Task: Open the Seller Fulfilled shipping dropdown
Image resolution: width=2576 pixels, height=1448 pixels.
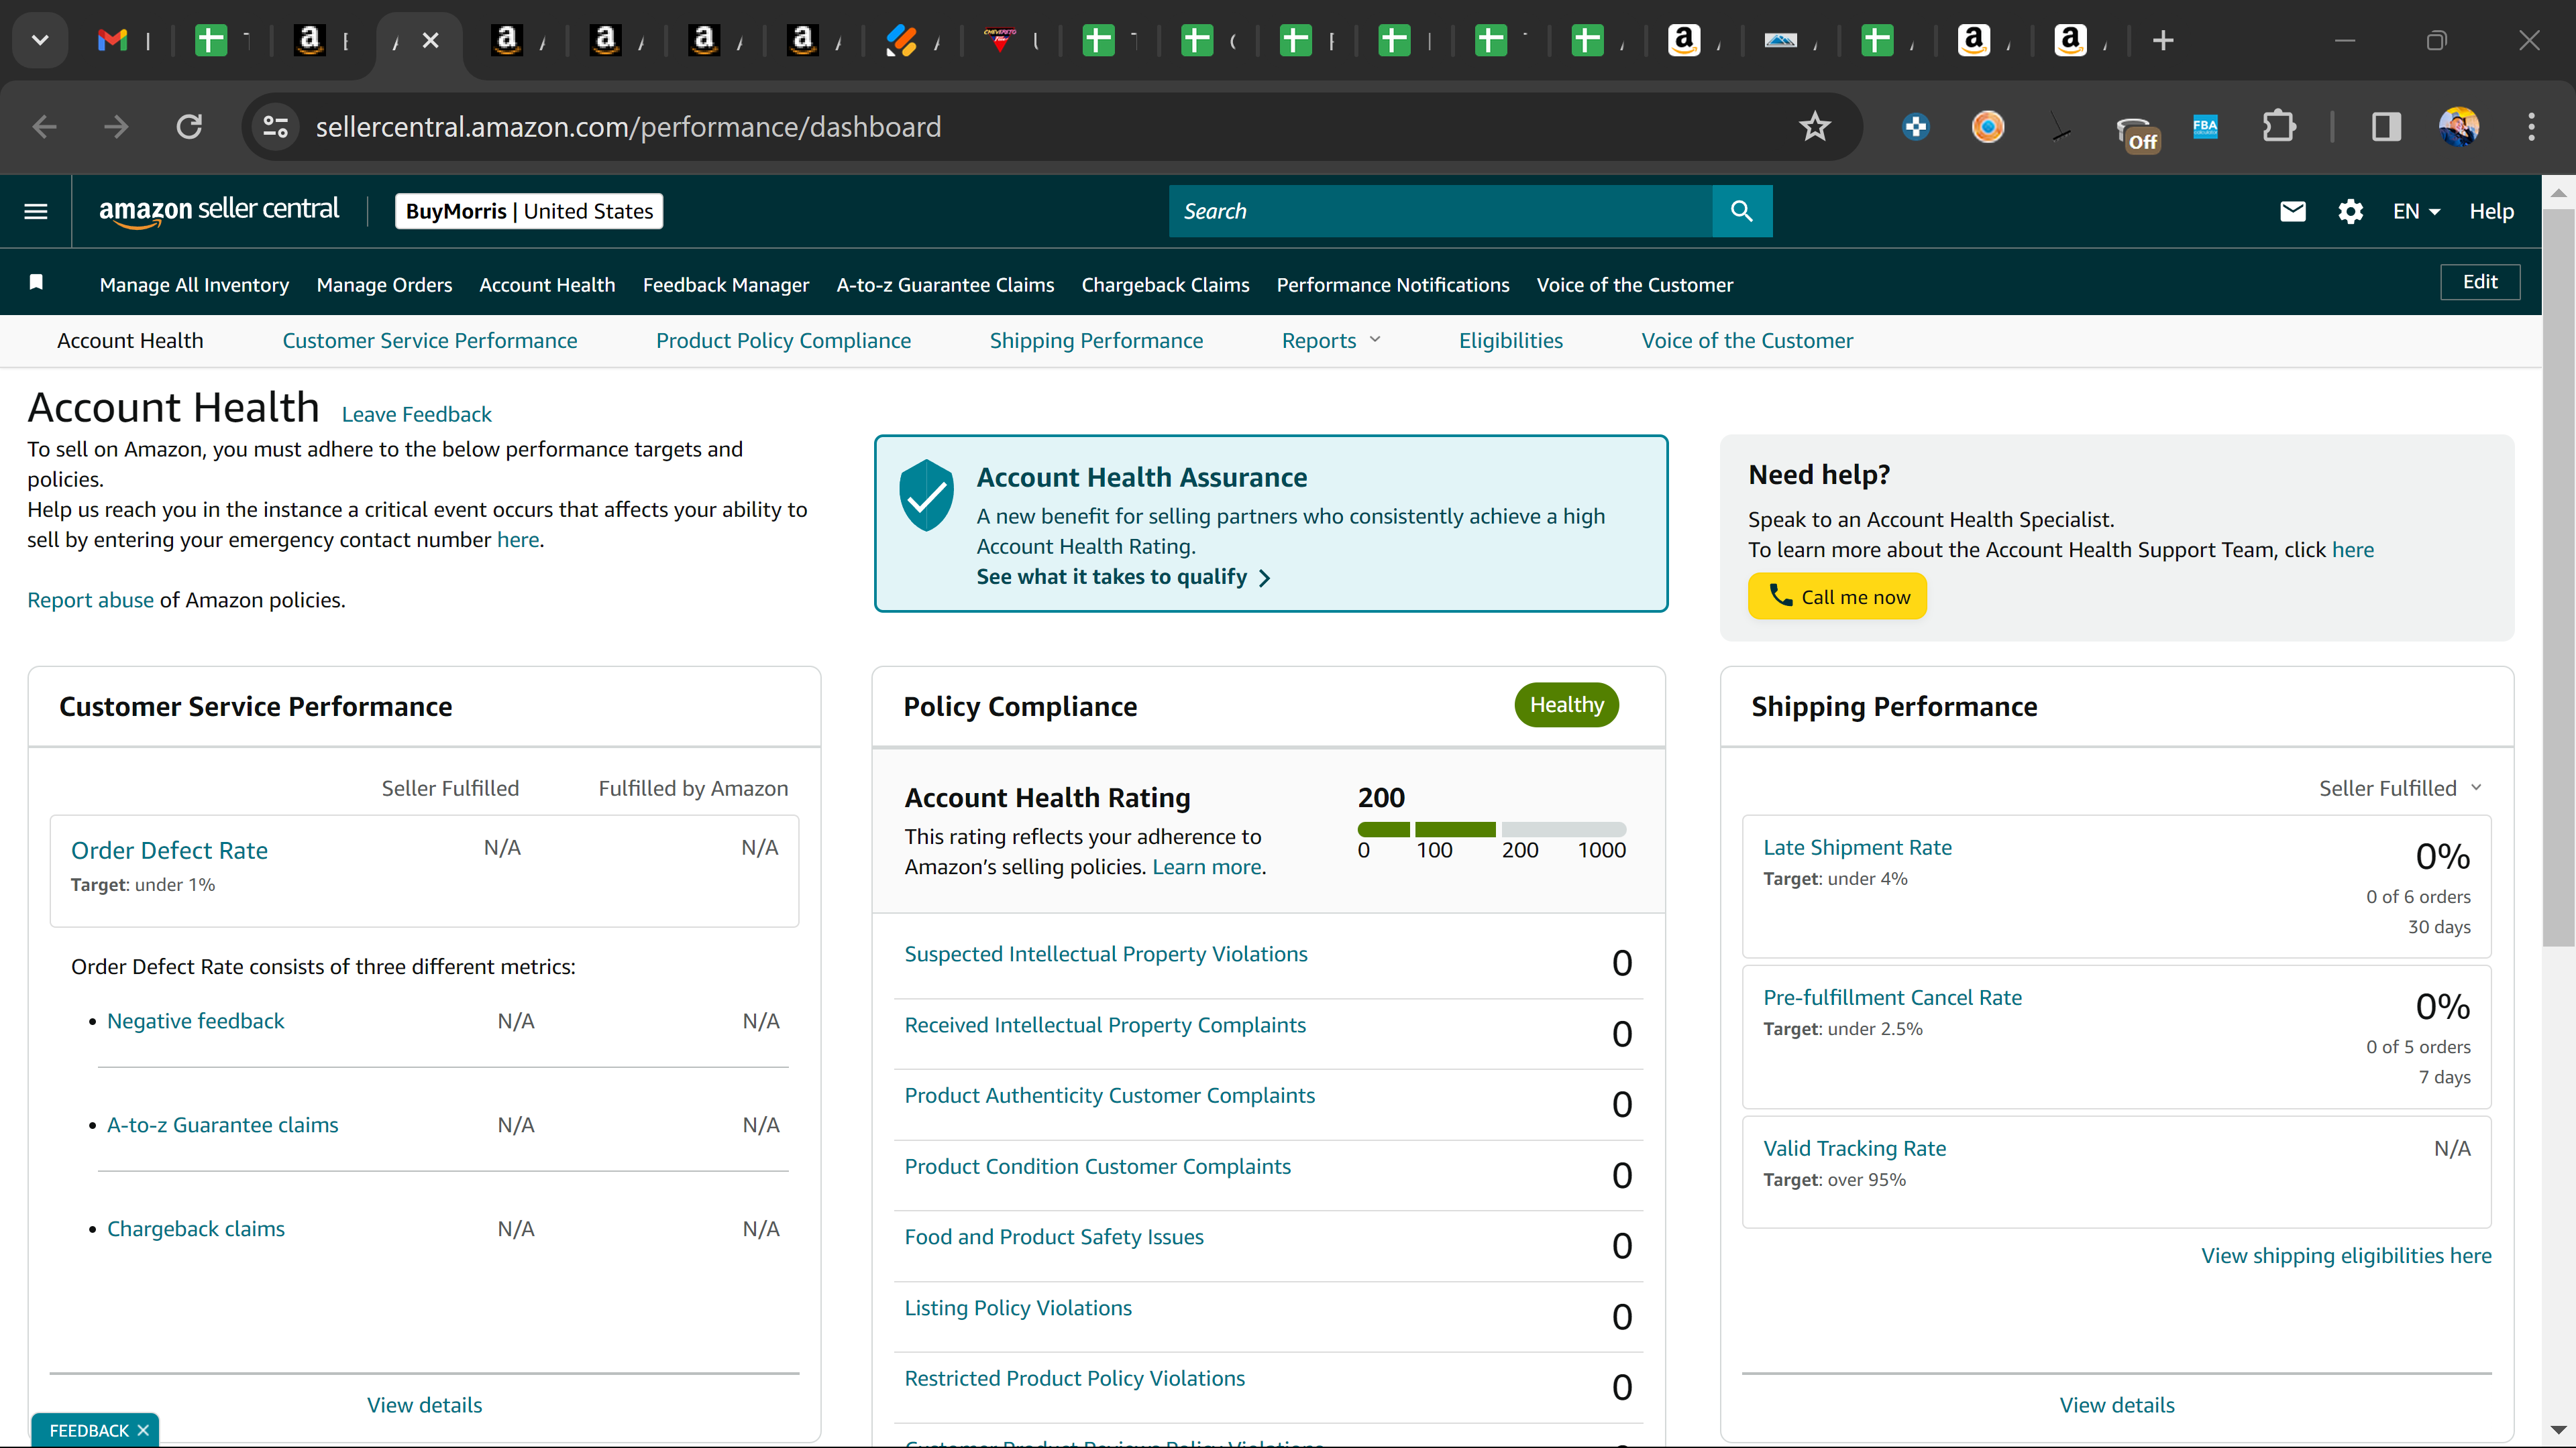Action: click(x=2400, y=788)
